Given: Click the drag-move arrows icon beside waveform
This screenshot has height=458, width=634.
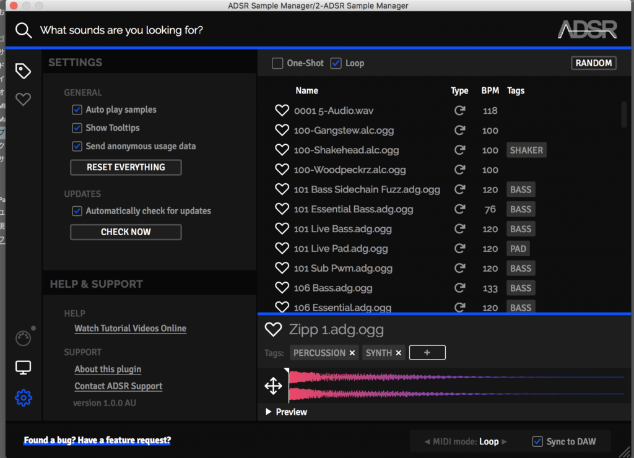Looking at the screenshot, I should point(273,386).
